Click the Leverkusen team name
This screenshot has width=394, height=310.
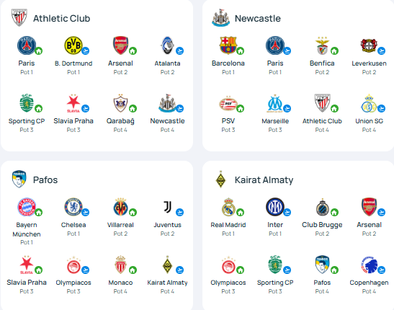369,63
